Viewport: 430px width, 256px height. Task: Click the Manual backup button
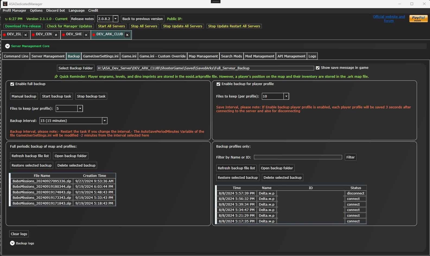click(24, 96)
